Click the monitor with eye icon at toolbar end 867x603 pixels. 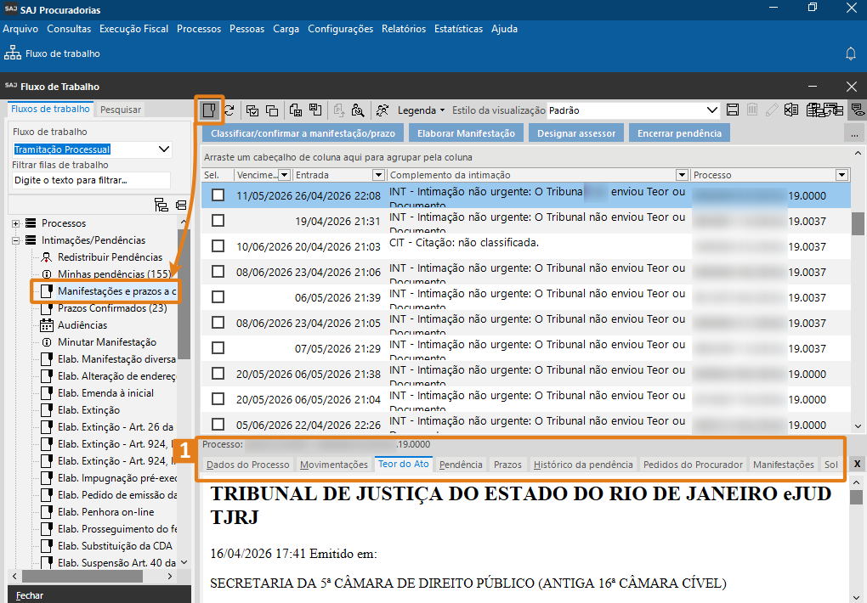click(858, 110)
